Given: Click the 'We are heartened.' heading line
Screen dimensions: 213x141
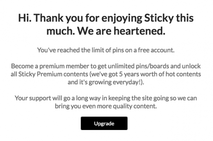Looking at the screenshot, I should (121, 30).
